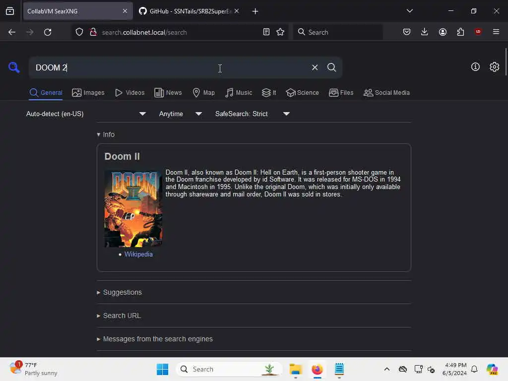Open the Firefox downloads panel
Image resolution: width=508 pixels, height=381 pixels.
[x=425, y=32]
